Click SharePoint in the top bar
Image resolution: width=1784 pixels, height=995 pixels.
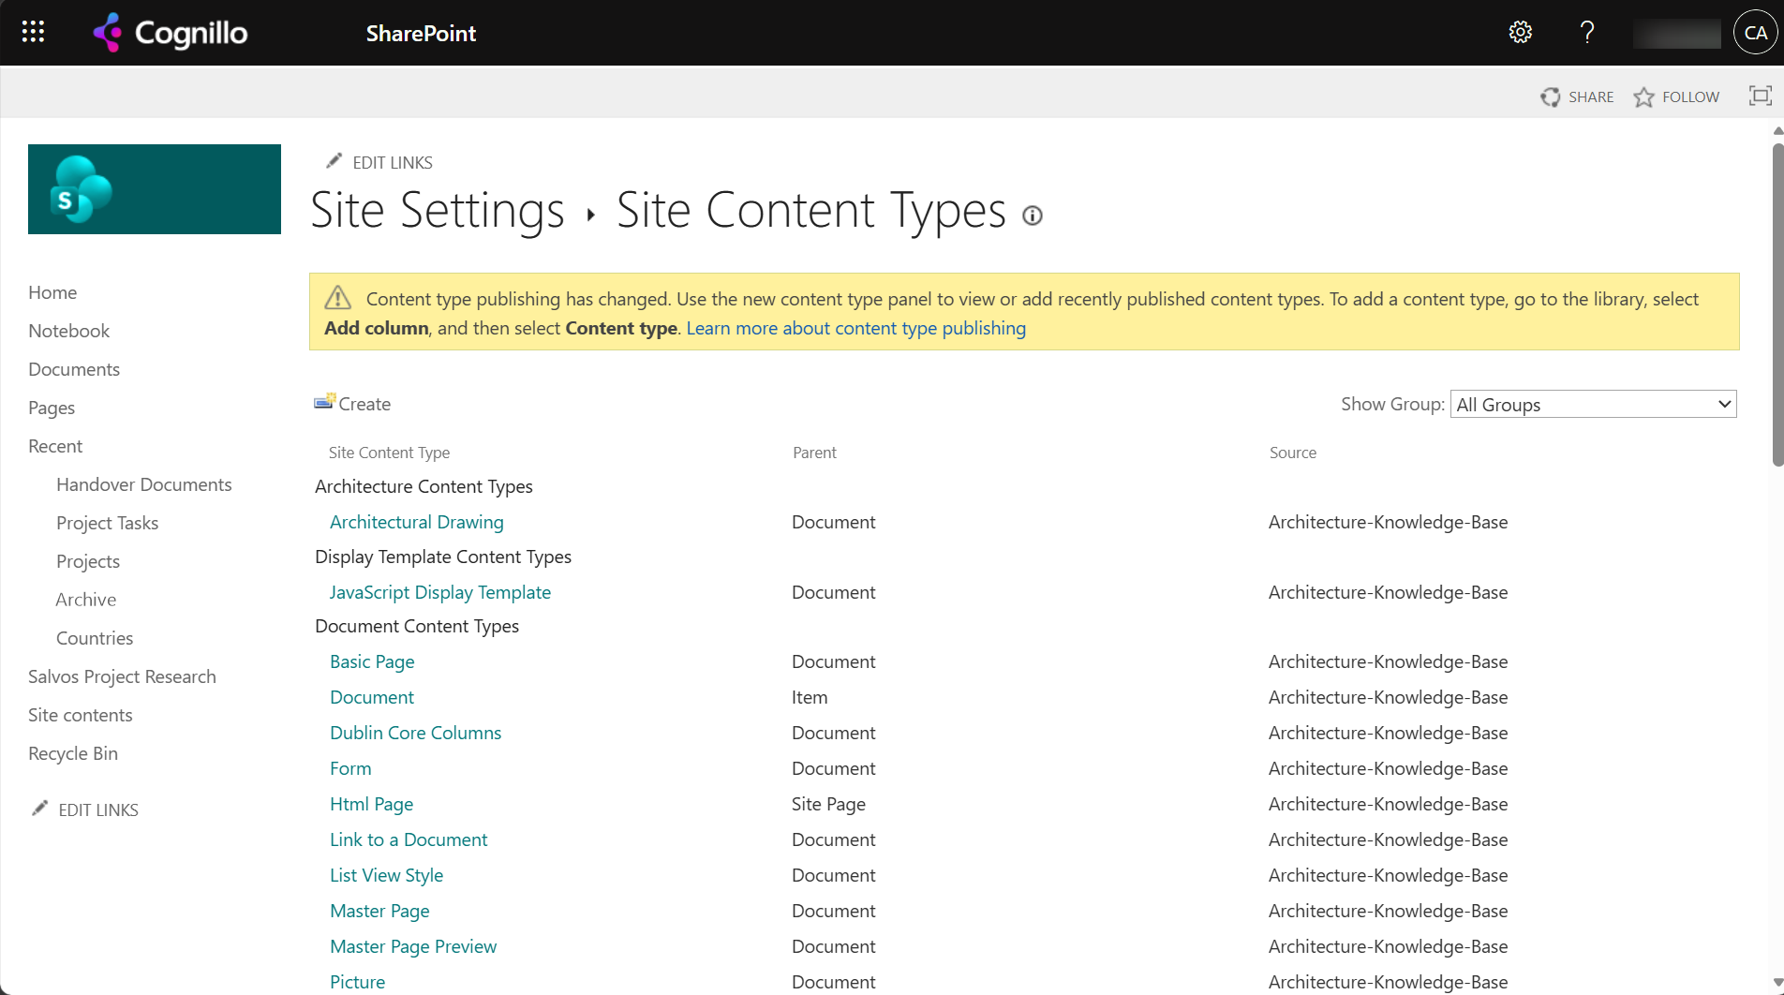pos(421,33)
